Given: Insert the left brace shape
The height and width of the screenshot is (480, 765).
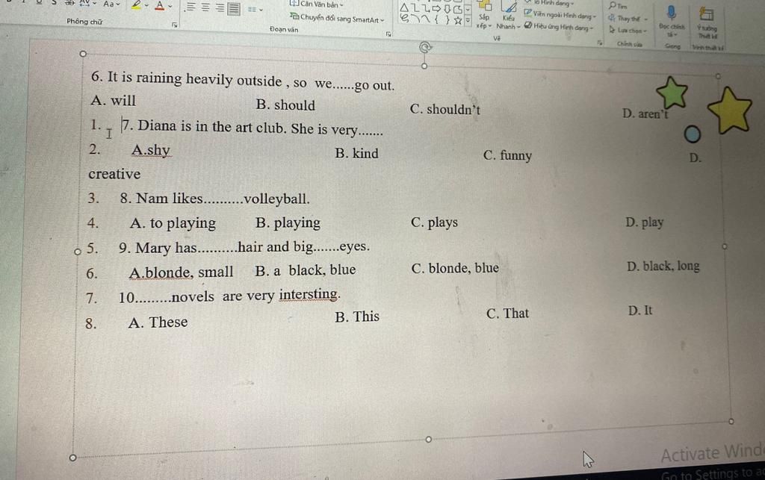Looking at the screenshot, I should tap(436, 20).
